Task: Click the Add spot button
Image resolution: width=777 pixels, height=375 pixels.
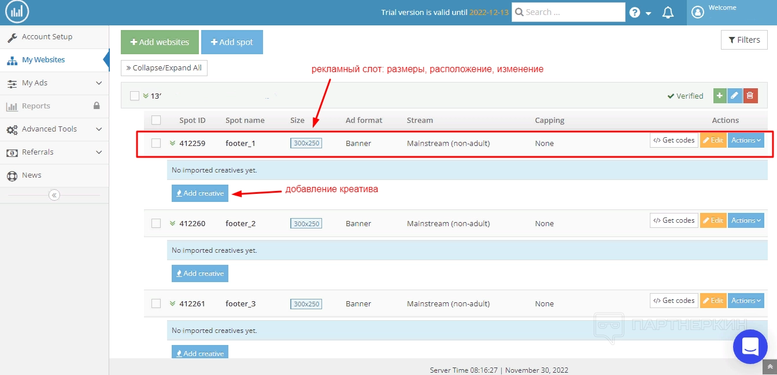Action: 232,42
